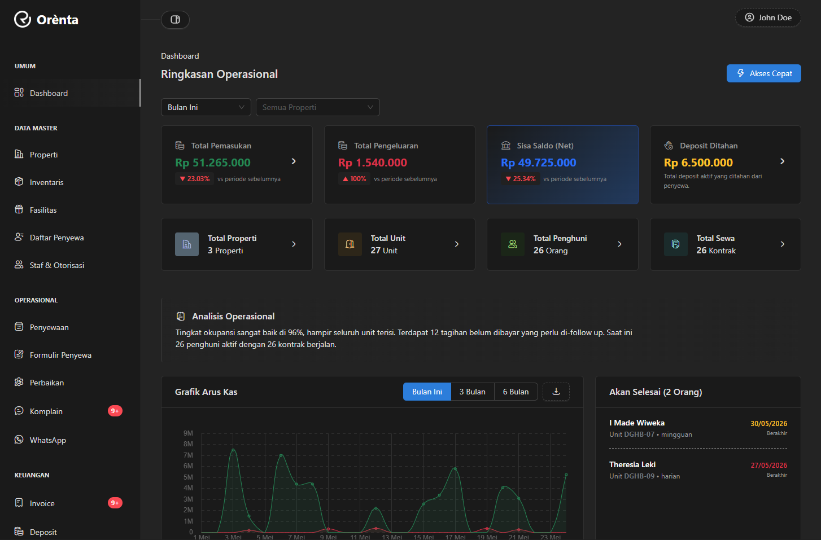
Task: Click the Total Properti building icon
Action: pos(187,244)
